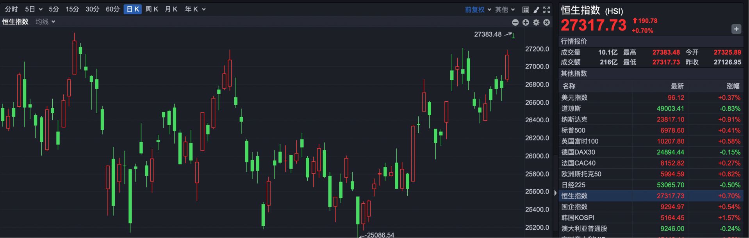Select the drawing brush tool
The image size is (749, 238).
tap(536, 10)
